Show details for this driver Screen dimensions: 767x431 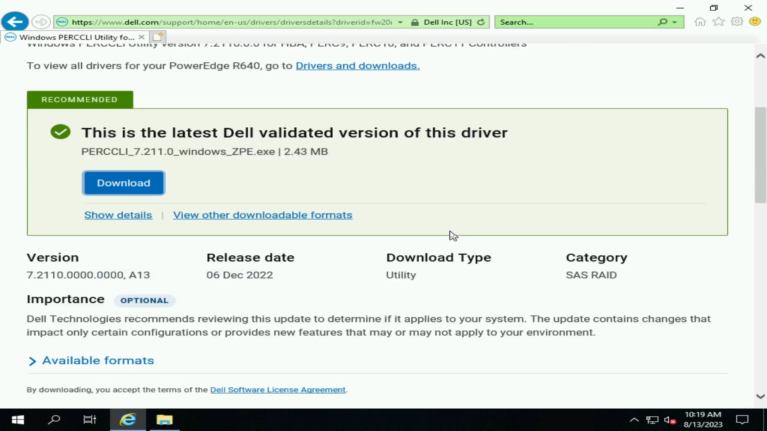click(x=118, y=215)
